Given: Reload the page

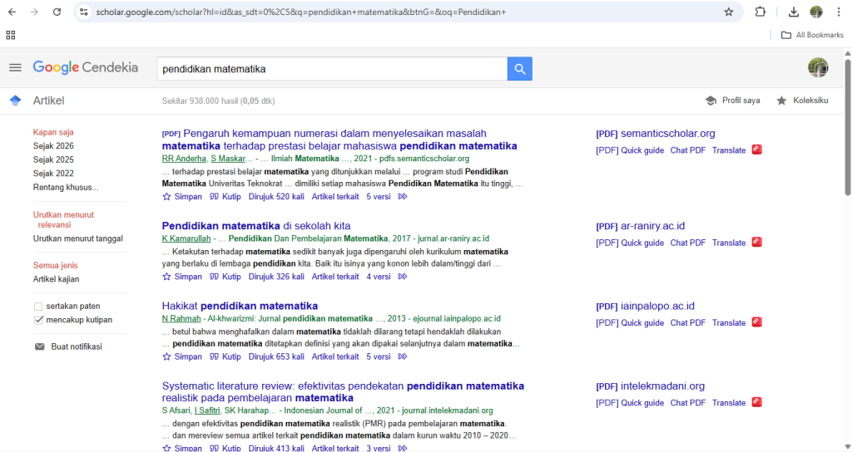Looking at the screenshot, I should click(57, 12).
